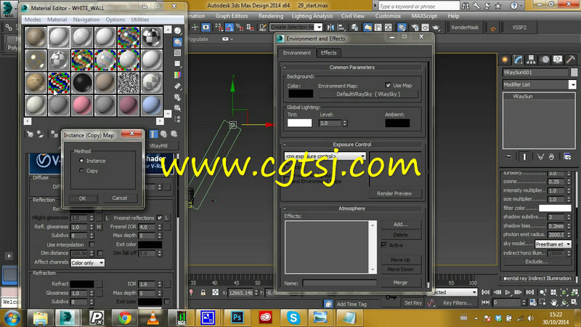Viewport: 581px width, 327px height.
Task: Select the Copy radio button
Action: (x=81, y=171)
